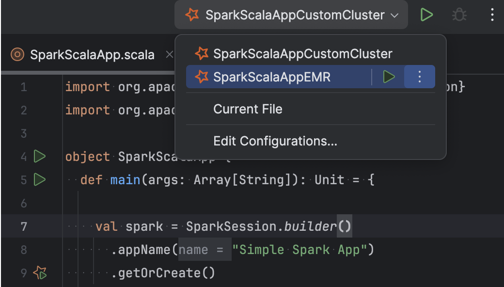Run the project using the green toolbar play icon
This screenshot has height=287, width=504.
[x=427, y=15]
